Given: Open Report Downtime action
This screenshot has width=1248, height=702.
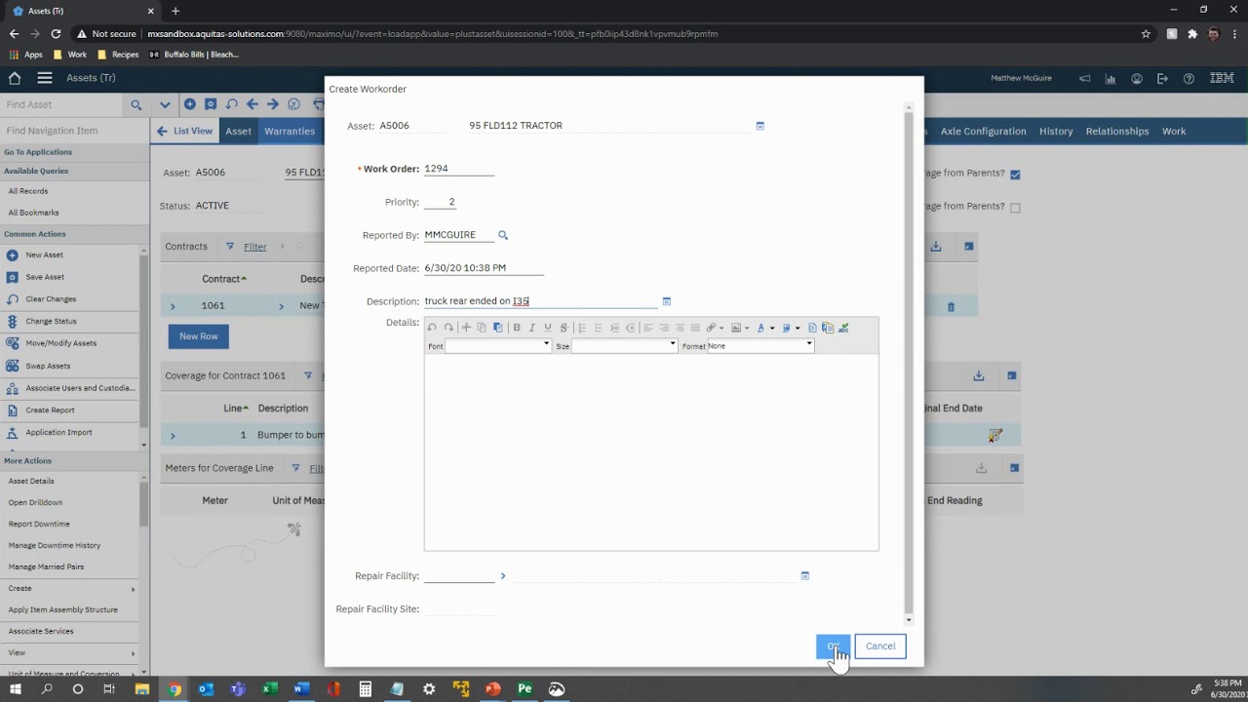Looking at the screenshot, I should pyautogui.click(x=39, y=525).
